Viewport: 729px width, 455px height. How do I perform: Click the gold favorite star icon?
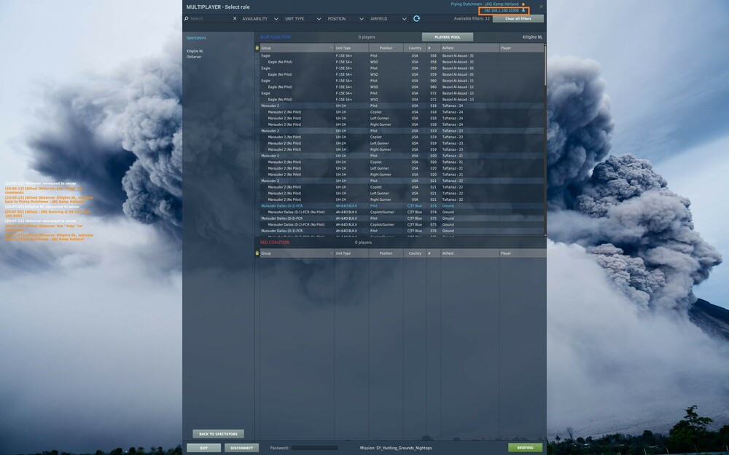tap(523, 4)
